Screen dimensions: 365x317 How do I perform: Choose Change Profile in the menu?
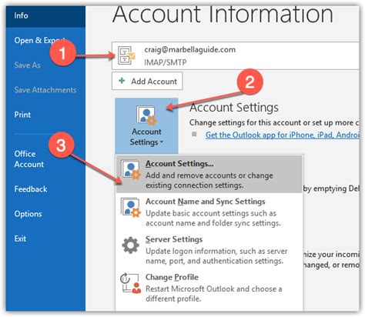pyautogui.click(x=209, y=287)
